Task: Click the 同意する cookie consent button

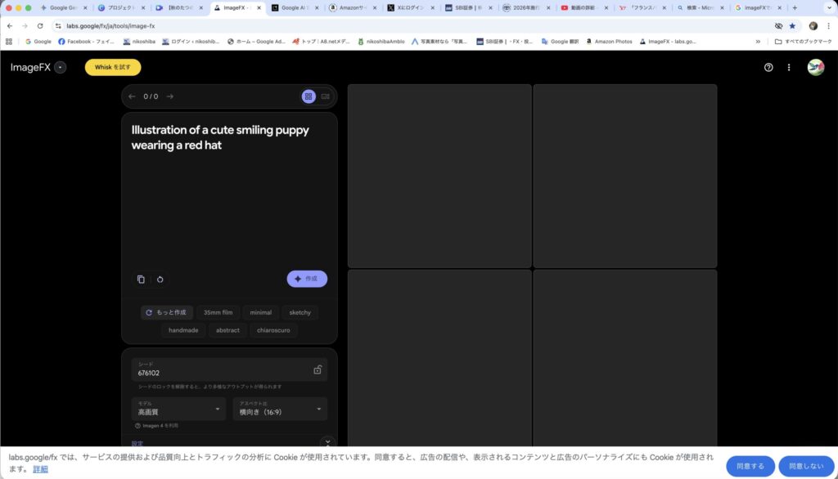Action: pyautogui.click(x=750, y=466)
